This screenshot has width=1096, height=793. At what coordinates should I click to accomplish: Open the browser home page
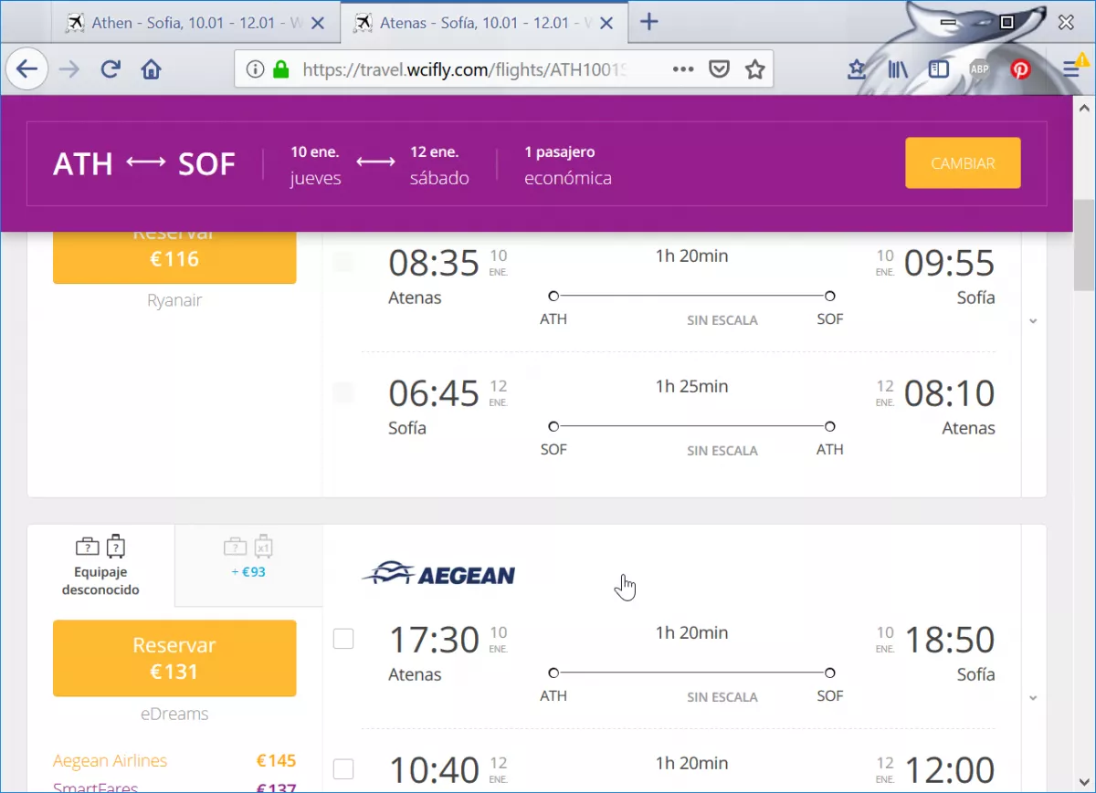point(152,69)
